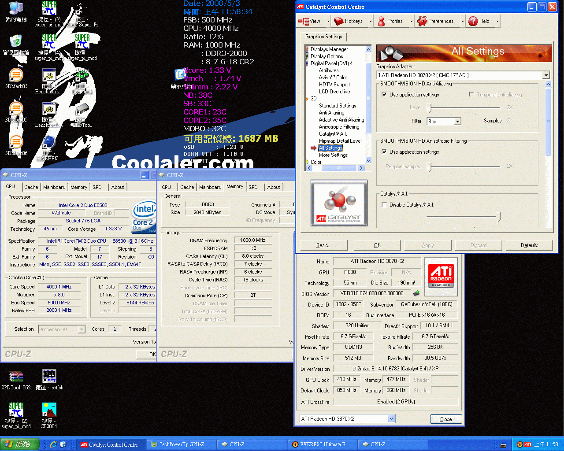Click OK in Catalyst Control Center
Viewport: 564px width, 451px height.
coord(377,245)
